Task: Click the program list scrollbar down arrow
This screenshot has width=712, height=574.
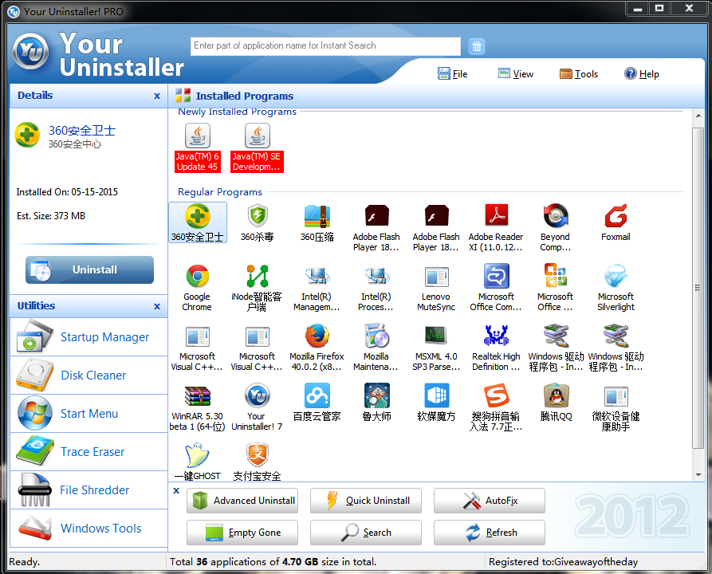Action: (698, 475)
